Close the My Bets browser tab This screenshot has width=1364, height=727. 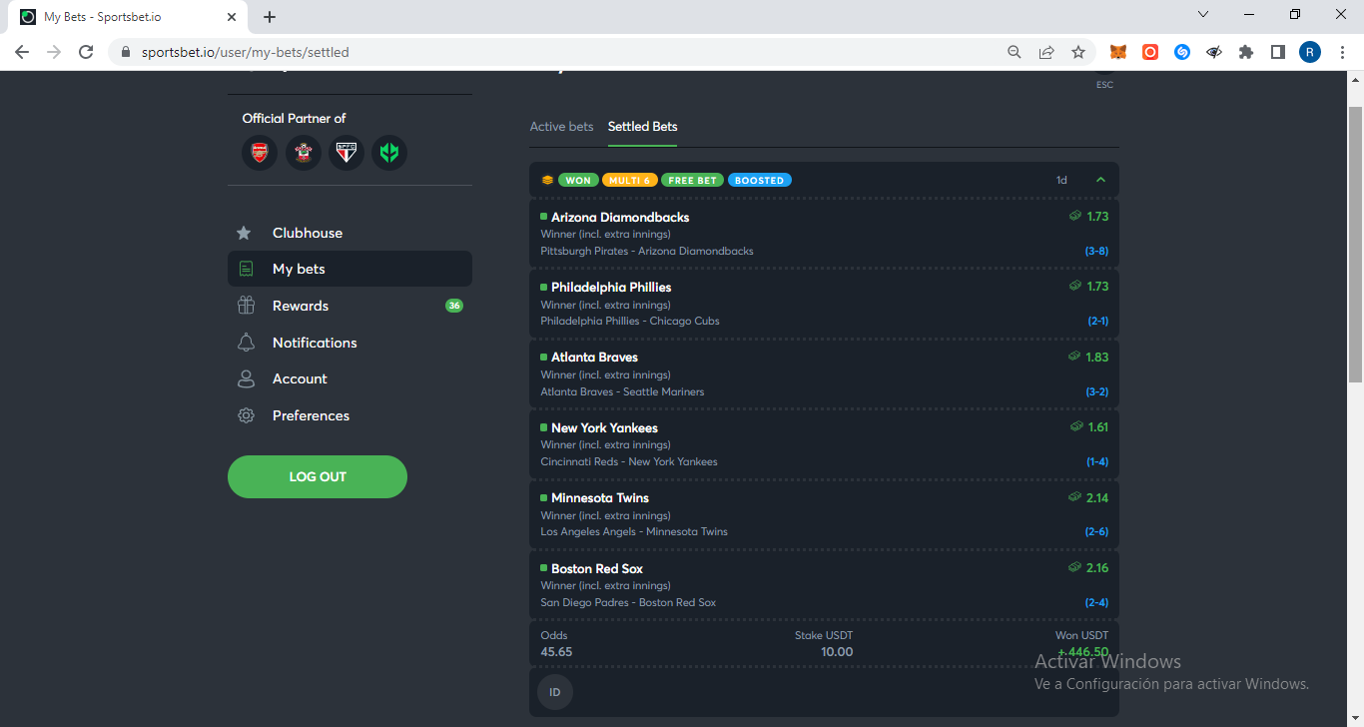tap(232, 17)
